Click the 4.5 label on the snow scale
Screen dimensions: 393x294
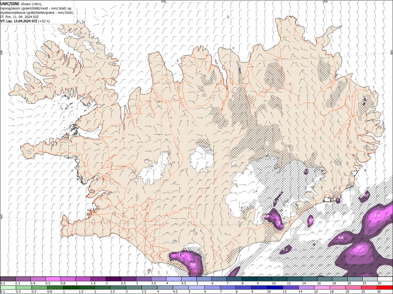[x=184, y=283]
